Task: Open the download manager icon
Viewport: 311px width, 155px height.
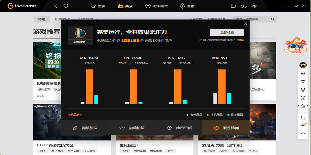Action: pos(244,6)
